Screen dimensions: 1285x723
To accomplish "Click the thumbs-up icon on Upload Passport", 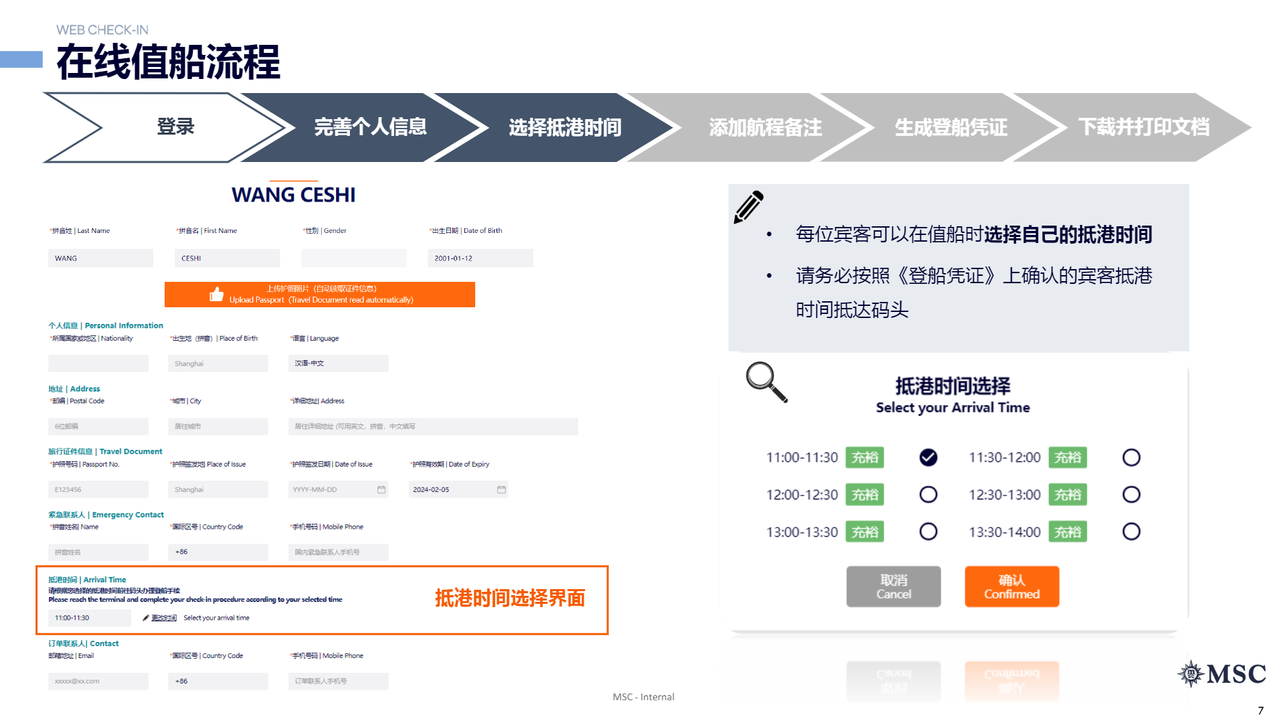I will pos(216,294).
